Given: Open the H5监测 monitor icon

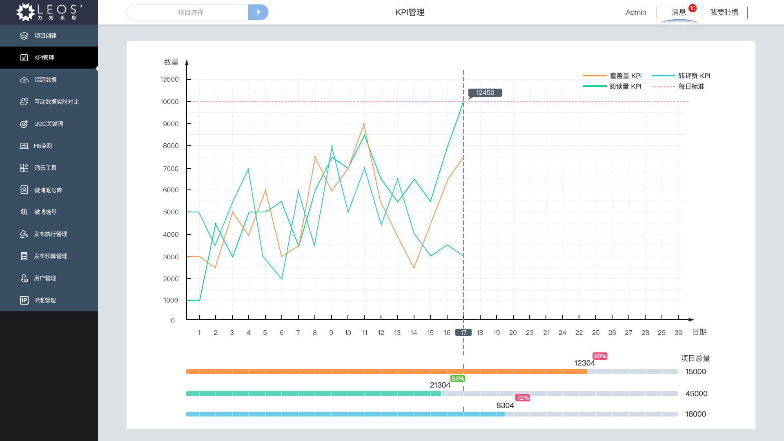Looking at the screenshot, I should [24, 146].
